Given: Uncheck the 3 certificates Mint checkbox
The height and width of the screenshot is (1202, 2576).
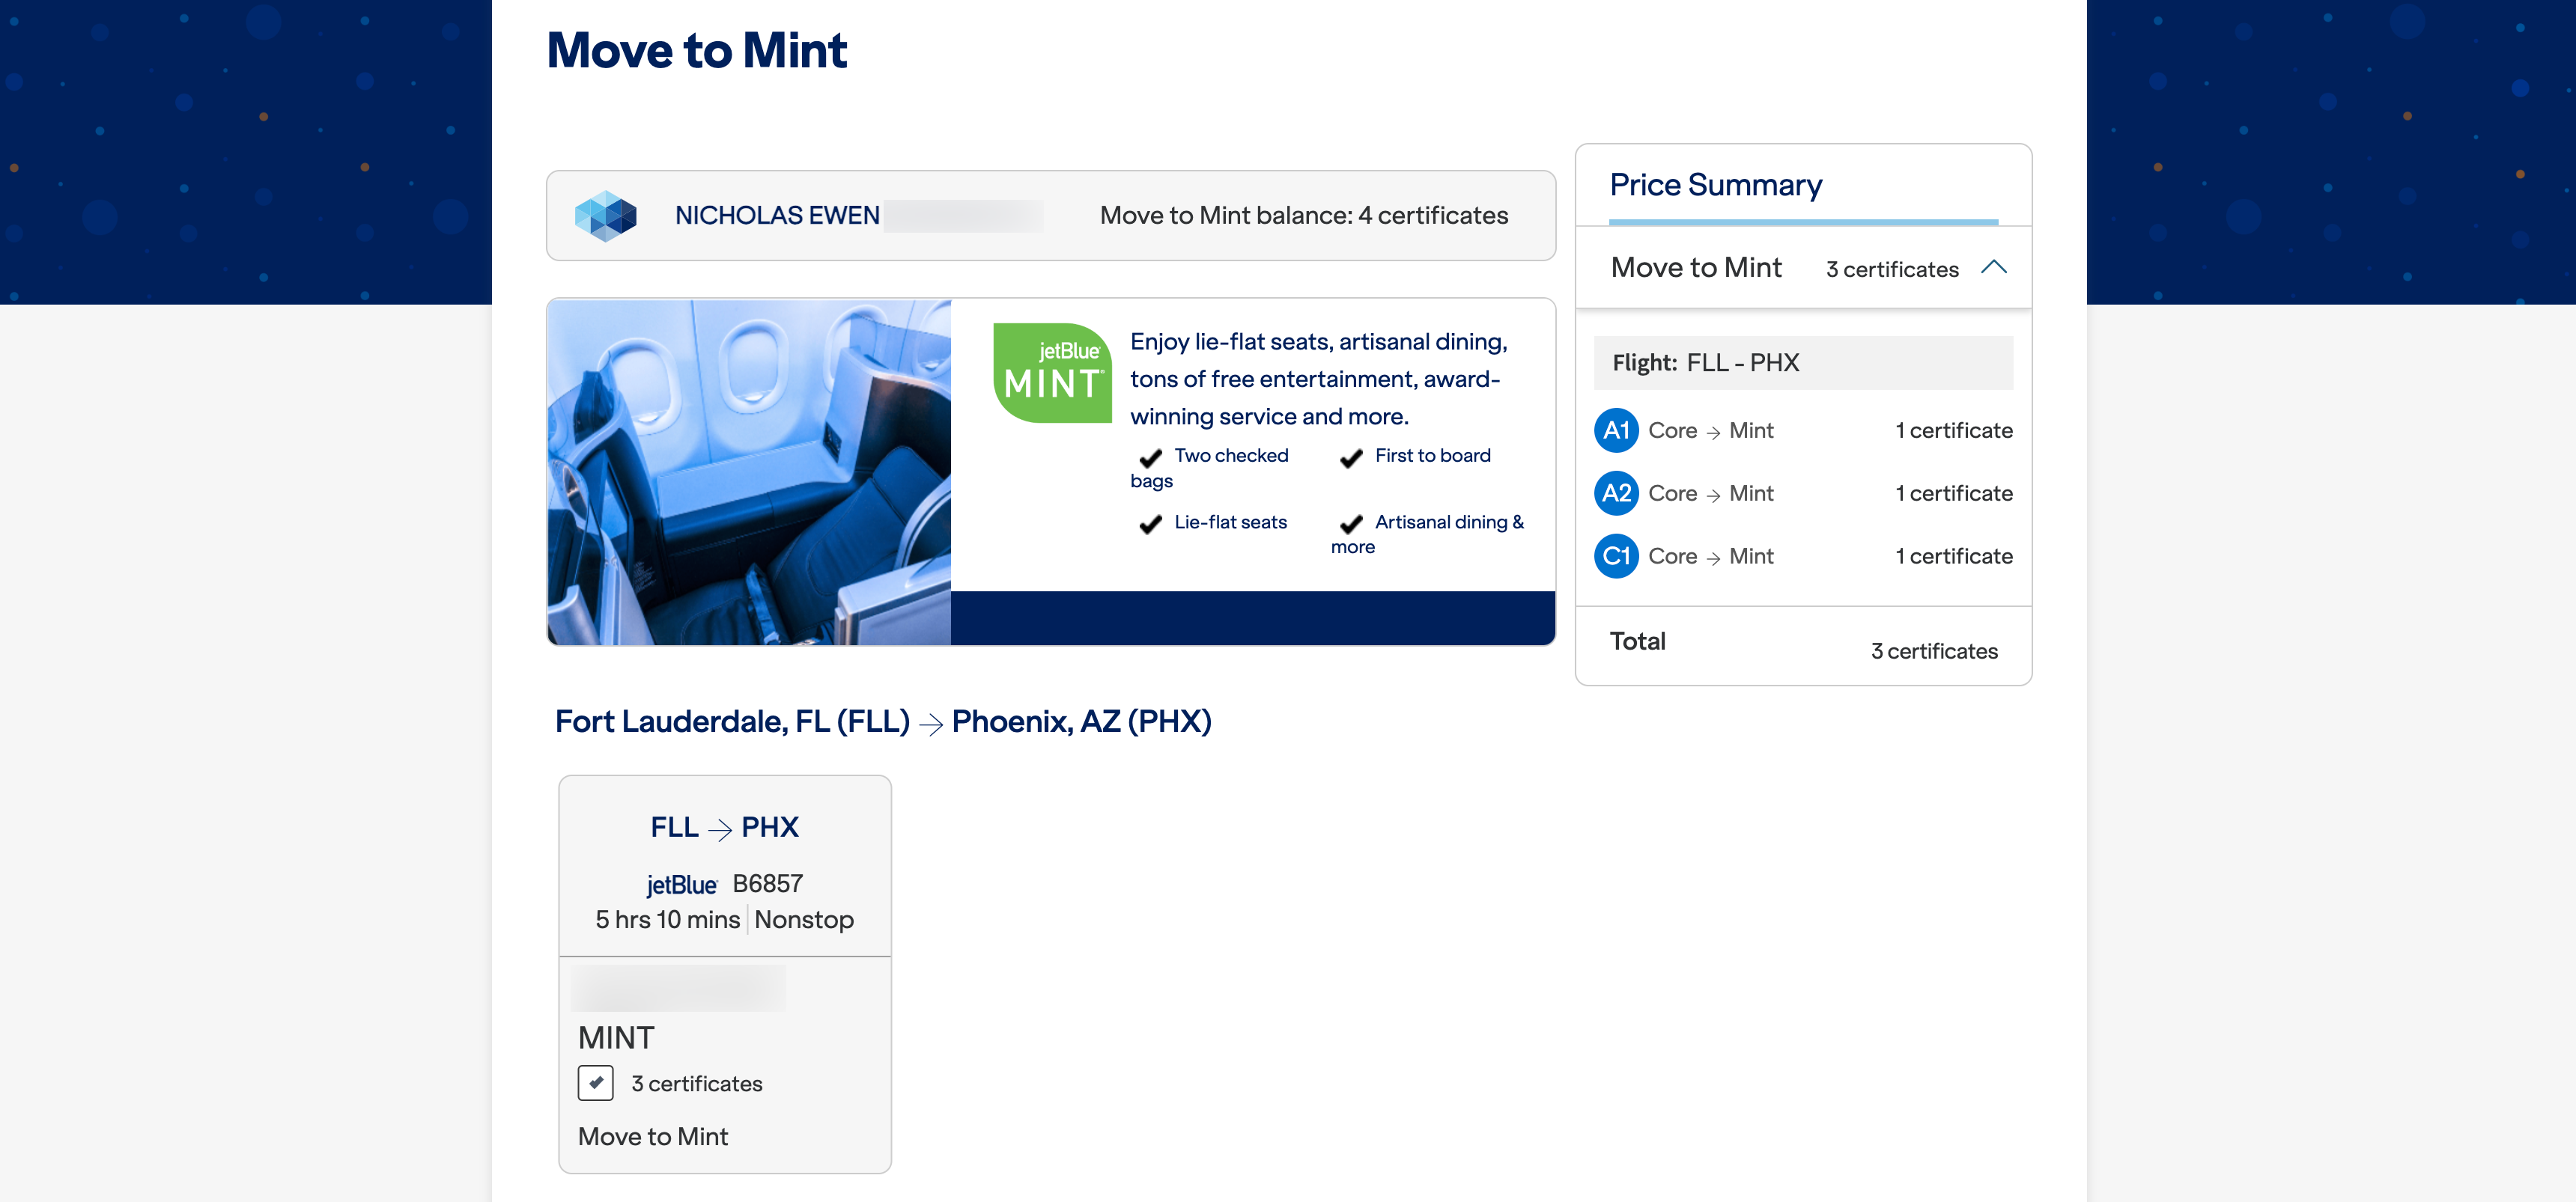Looking at the screenshot, I should pyautogui.click(x=595, y=1083).
